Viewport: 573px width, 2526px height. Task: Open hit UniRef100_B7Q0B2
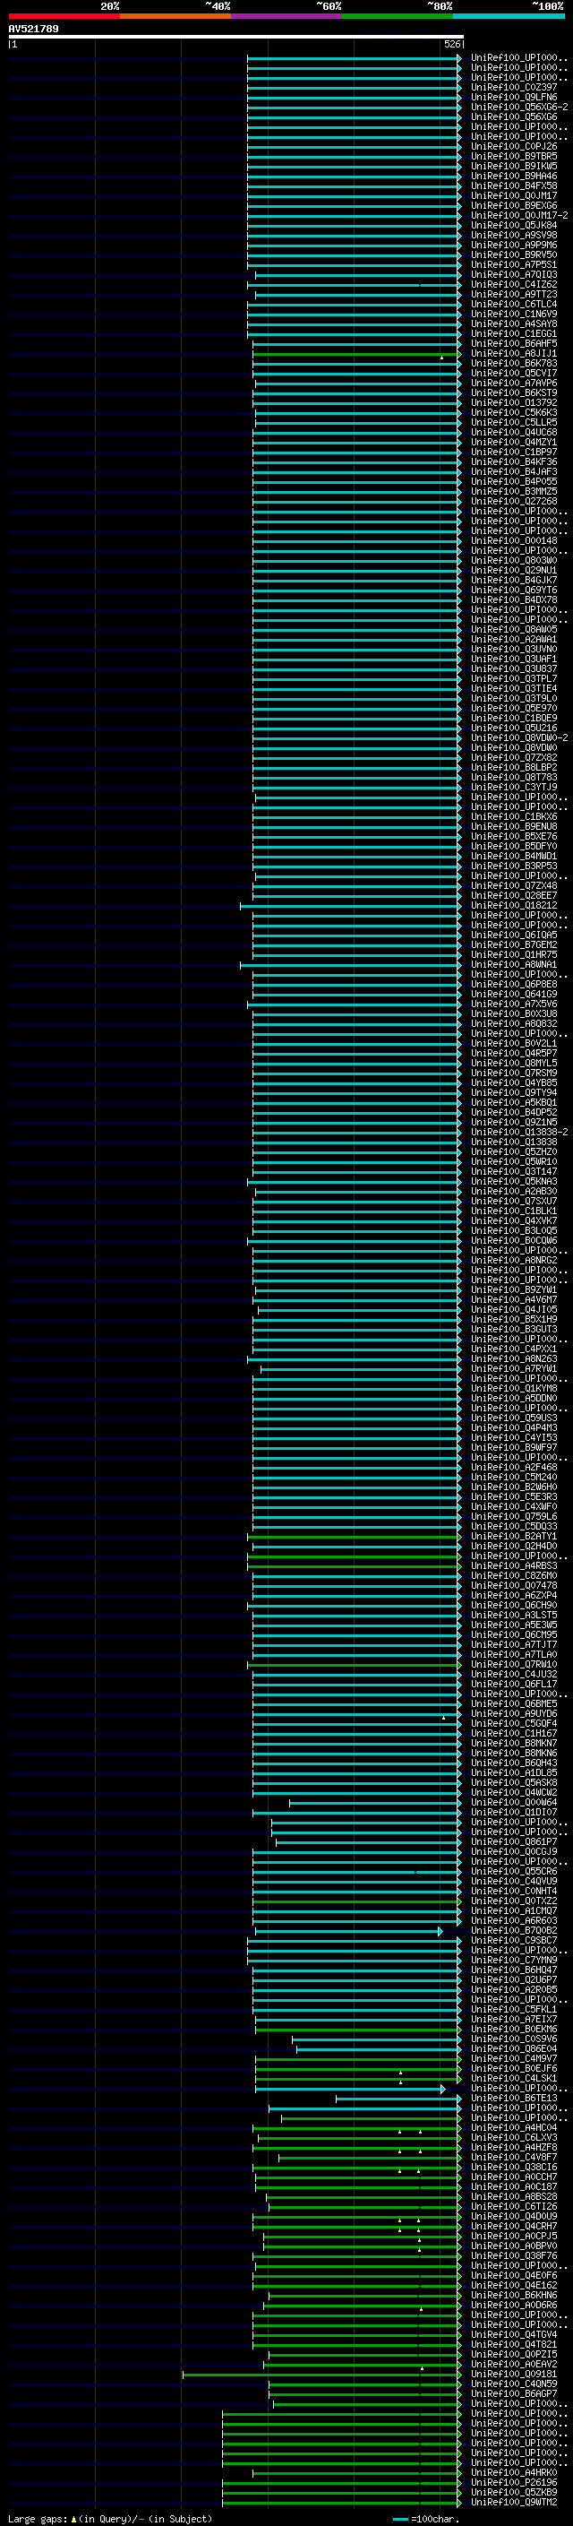[514, 1931]
